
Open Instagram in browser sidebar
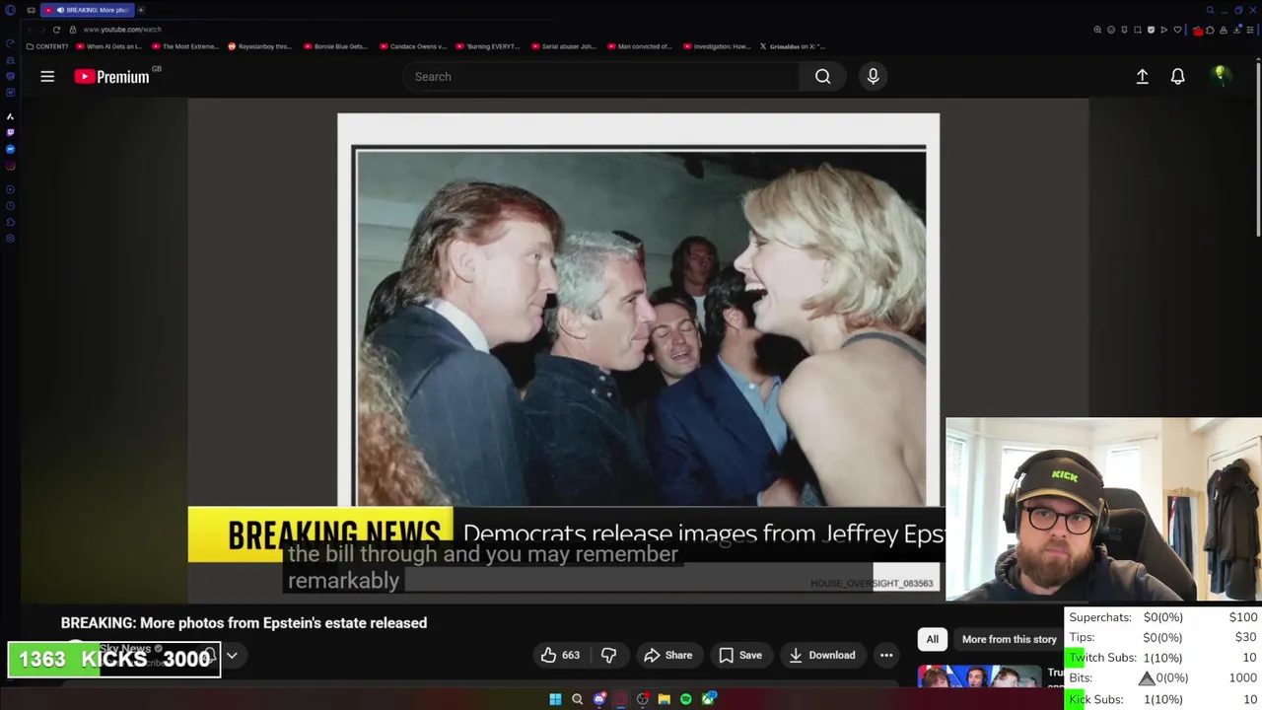(10, 166)
